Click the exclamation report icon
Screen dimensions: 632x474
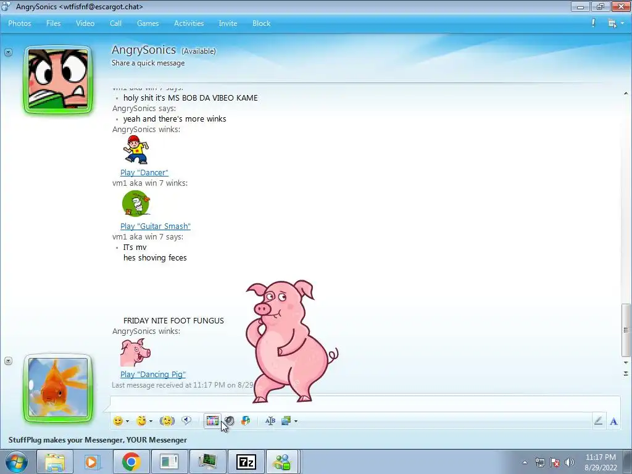(x=593, y=23)
